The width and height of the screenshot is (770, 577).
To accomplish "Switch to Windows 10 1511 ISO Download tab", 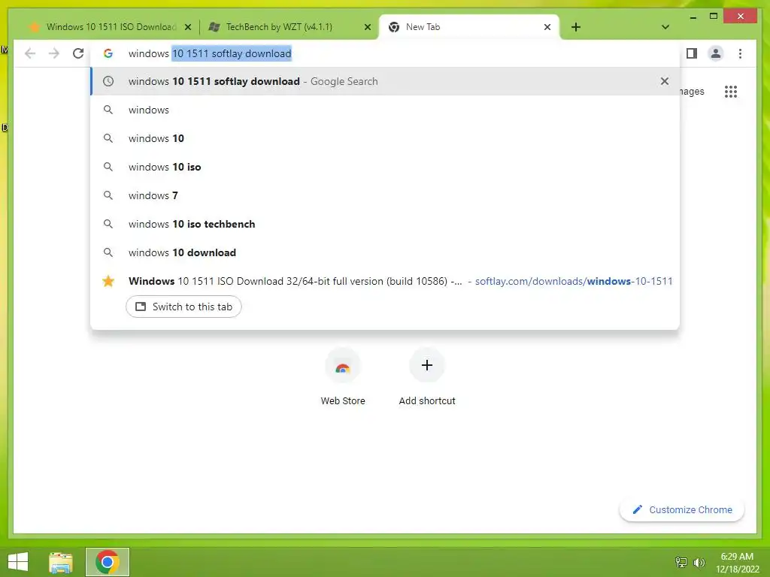I will [x=111, y=27].
